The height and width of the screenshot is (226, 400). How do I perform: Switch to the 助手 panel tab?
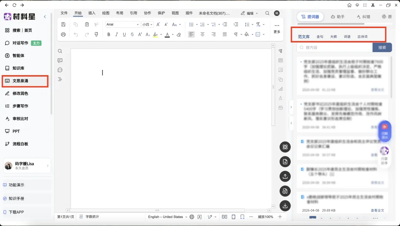tap(337, 17)
